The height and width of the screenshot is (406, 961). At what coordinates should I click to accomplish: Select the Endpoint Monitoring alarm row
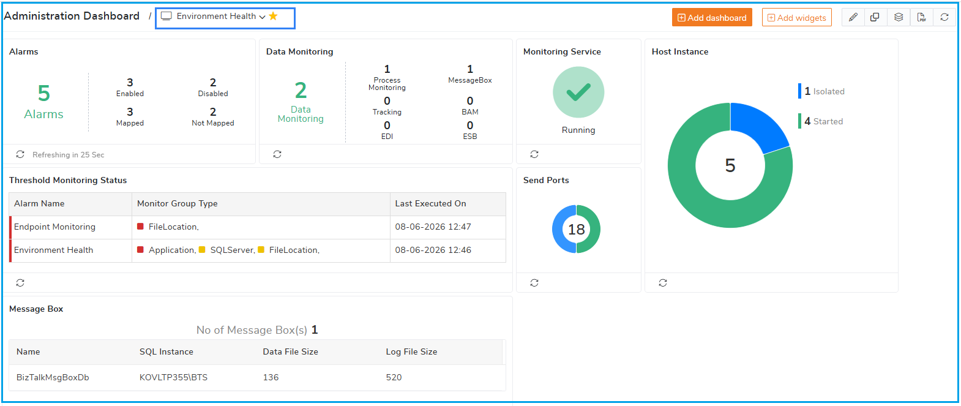(x=258, y=227)
